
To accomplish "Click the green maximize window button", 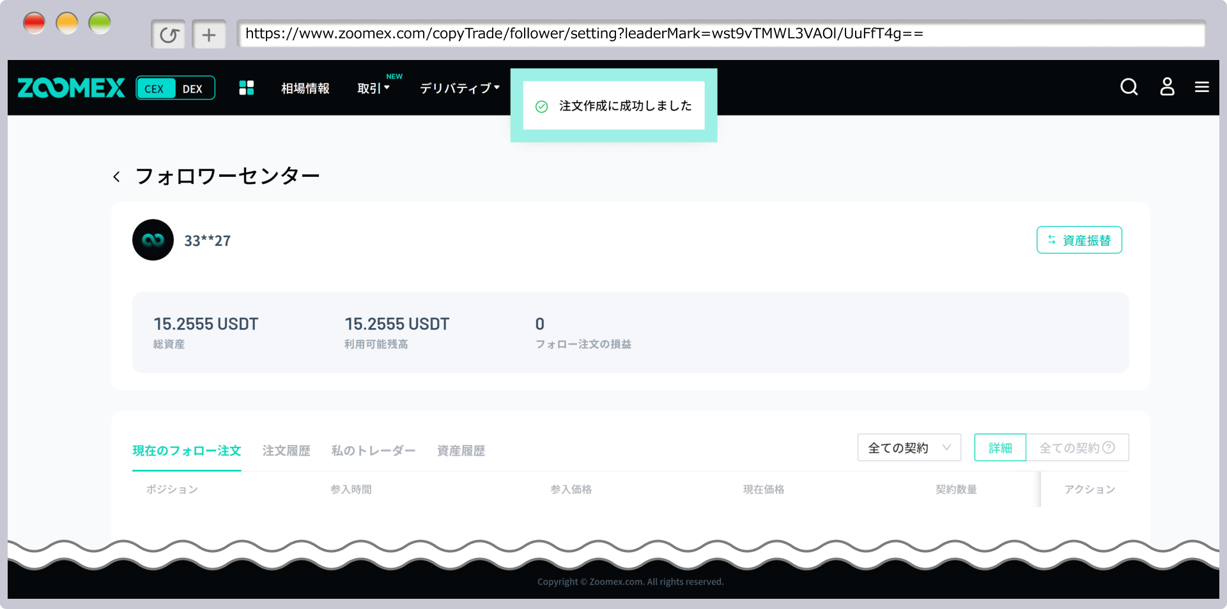I will [x=100, y=24].
